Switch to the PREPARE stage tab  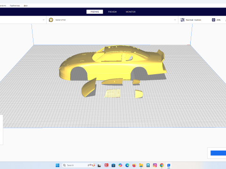(95, 12)
